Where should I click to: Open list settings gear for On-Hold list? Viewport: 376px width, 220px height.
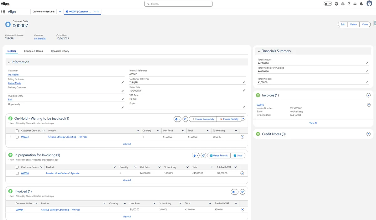coord(178,119)
